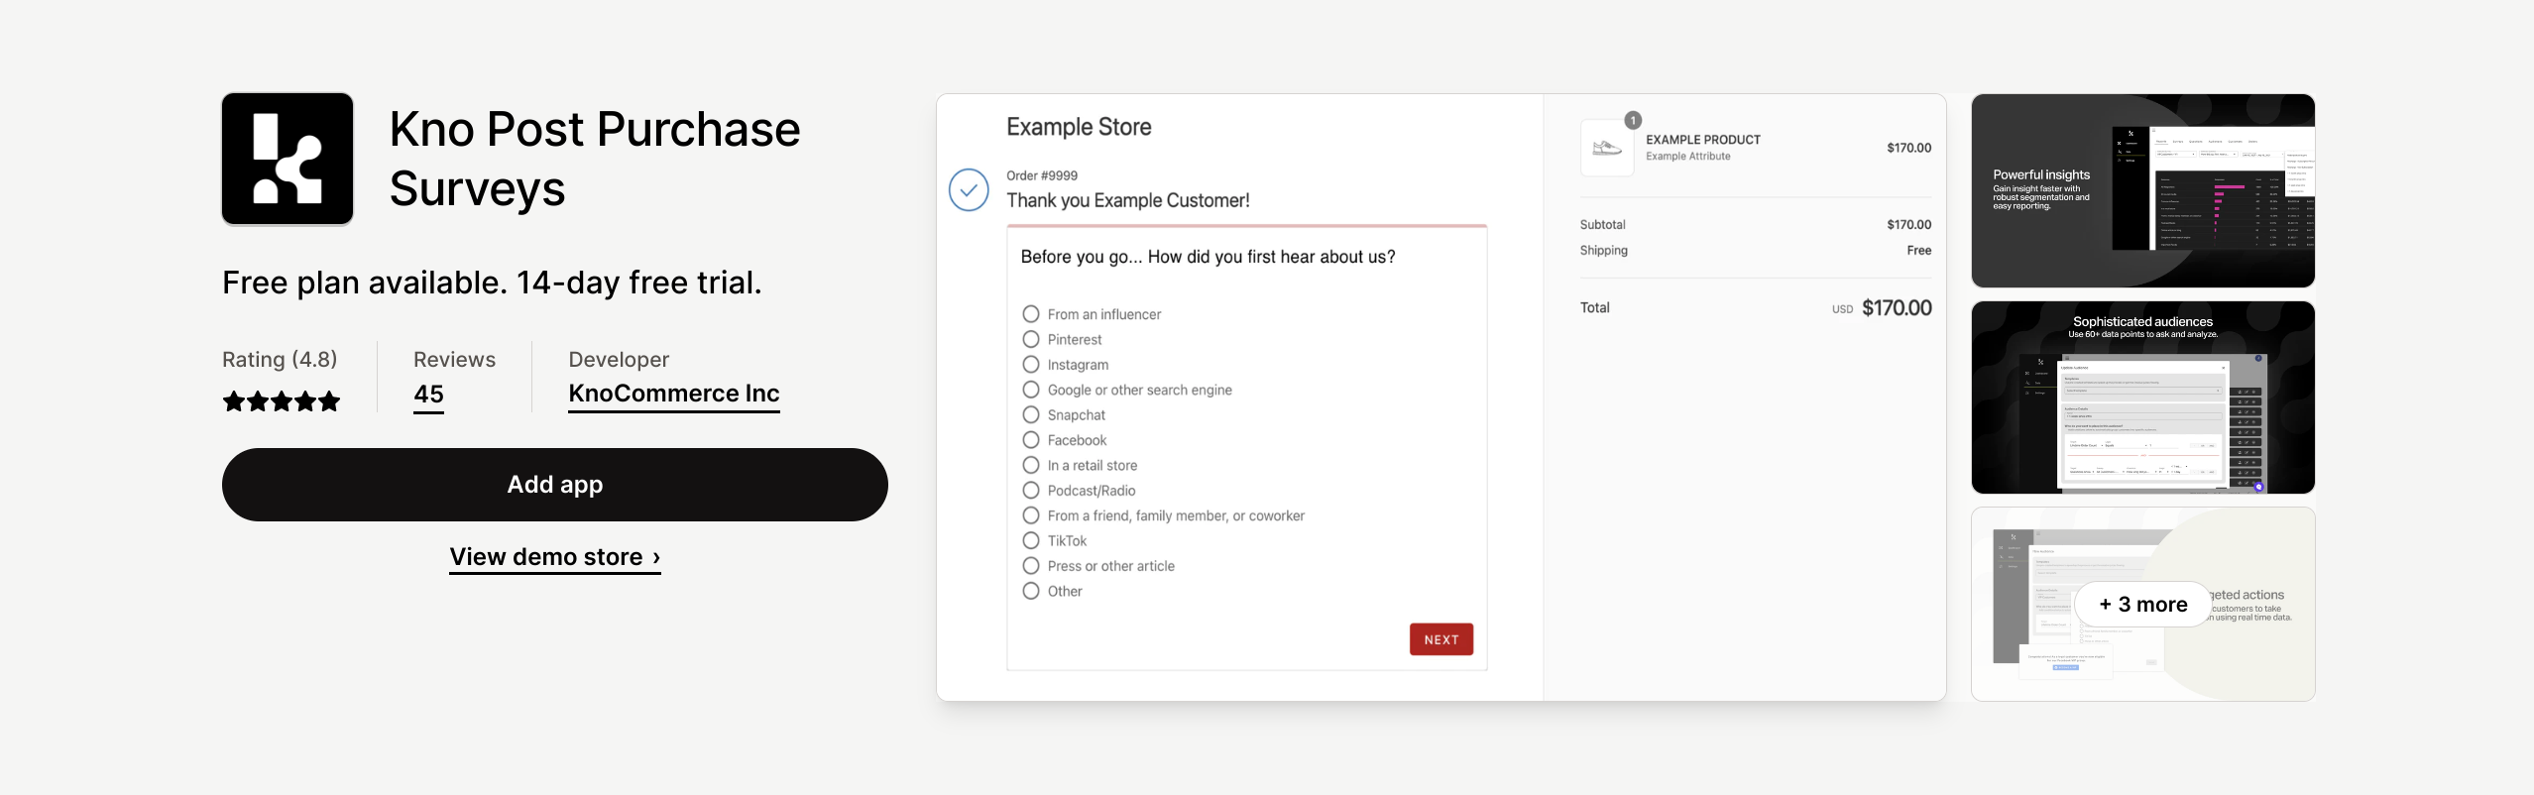Click the Add app button
Screen dimensions: 2534x795
[x=555, y=485]
